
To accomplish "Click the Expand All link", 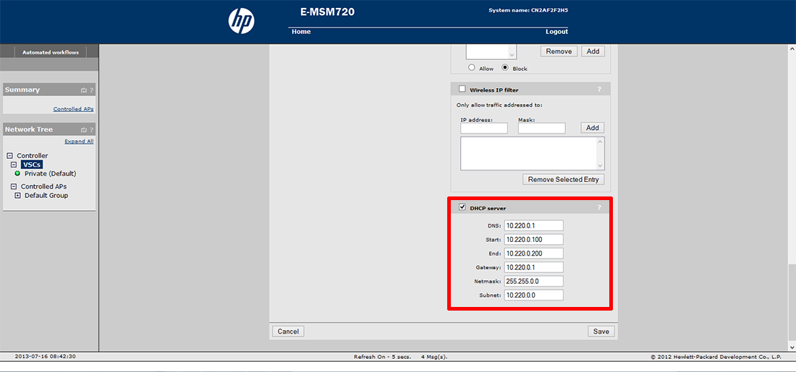I will pyautogui.click(x=79, y=142).
